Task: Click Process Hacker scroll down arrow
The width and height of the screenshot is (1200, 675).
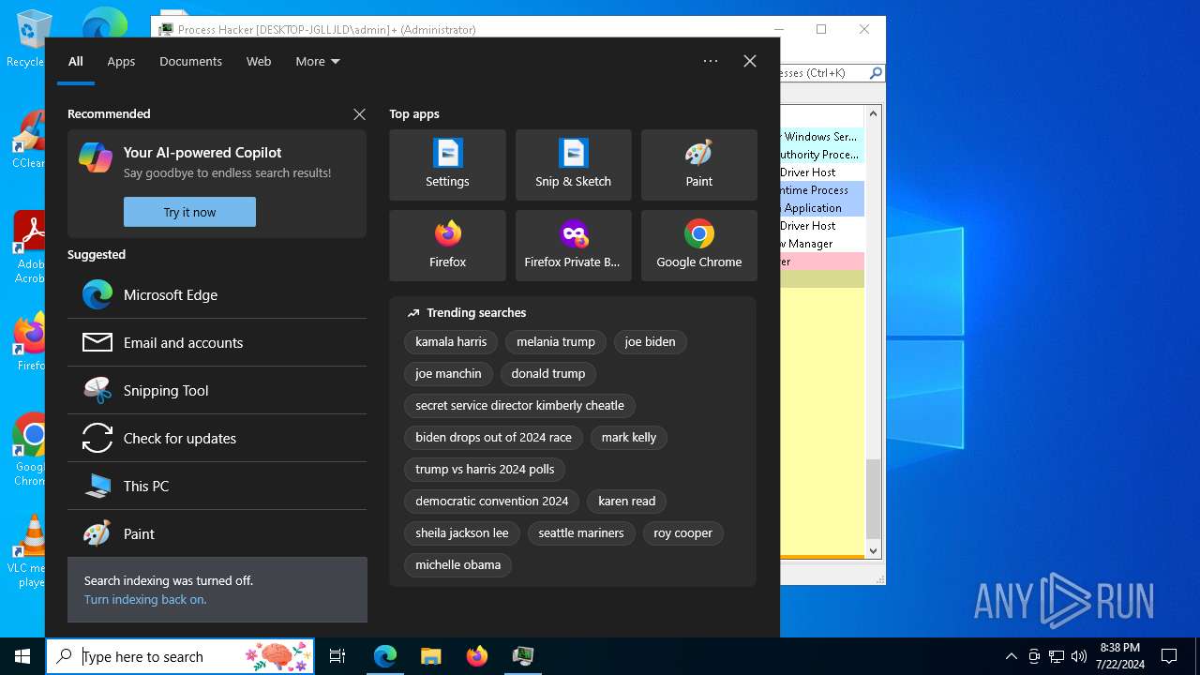Action: 874,551
